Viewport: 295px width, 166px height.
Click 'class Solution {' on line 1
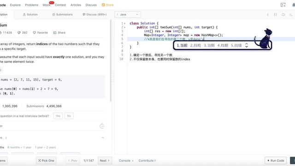point(144,24)
